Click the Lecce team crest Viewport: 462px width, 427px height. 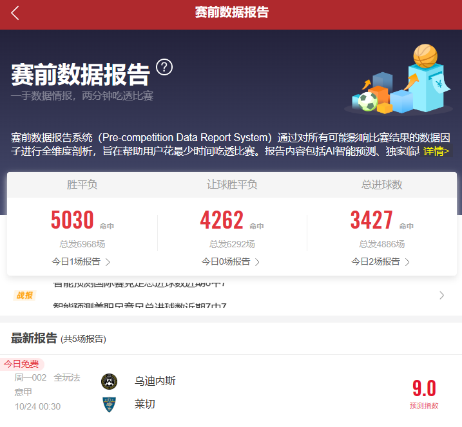coord(109,404)
